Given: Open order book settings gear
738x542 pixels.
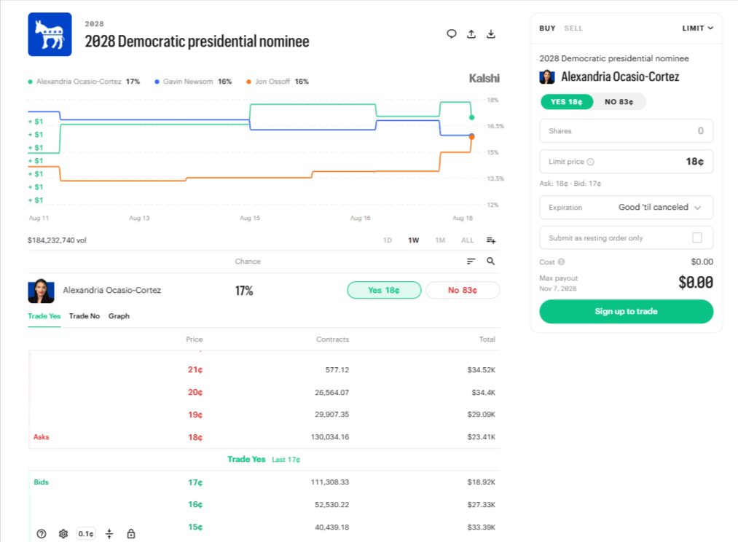Looking at the screenshot, I should click(x=63, y=533).
